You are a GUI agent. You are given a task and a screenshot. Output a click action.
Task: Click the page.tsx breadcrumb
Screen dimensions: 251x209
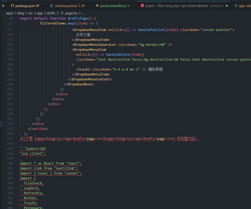(x=71, y=13)
